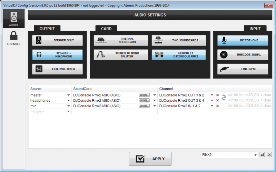Toggle Speaker + Headphone output option
This screenshot has height=172, width=276.
tap(58, 55)
